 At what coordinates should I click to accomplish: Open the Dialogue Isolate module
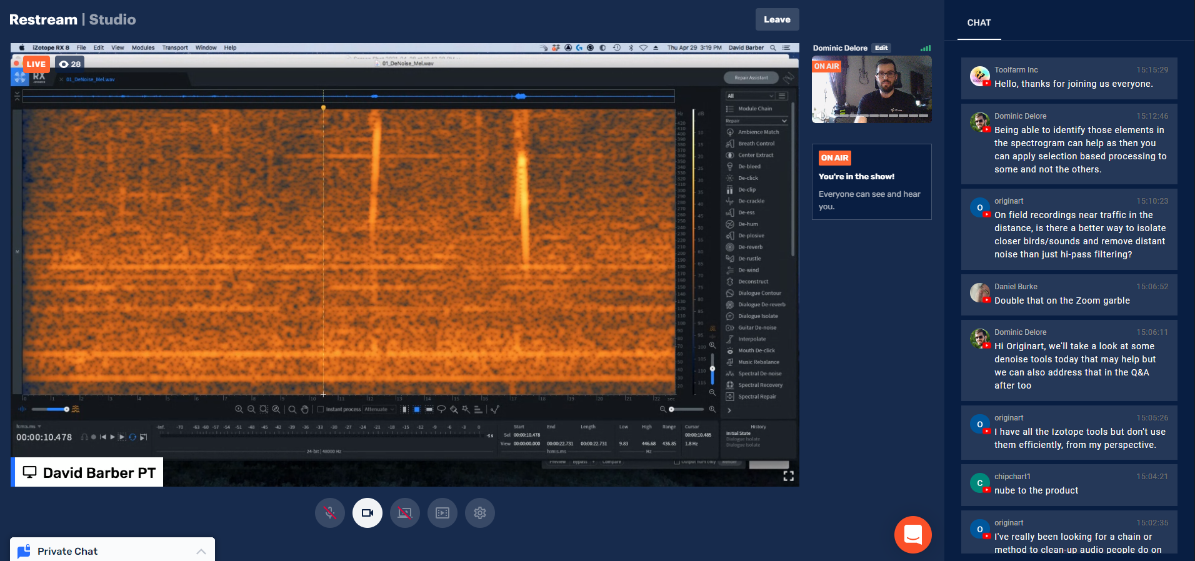(752, 316)
